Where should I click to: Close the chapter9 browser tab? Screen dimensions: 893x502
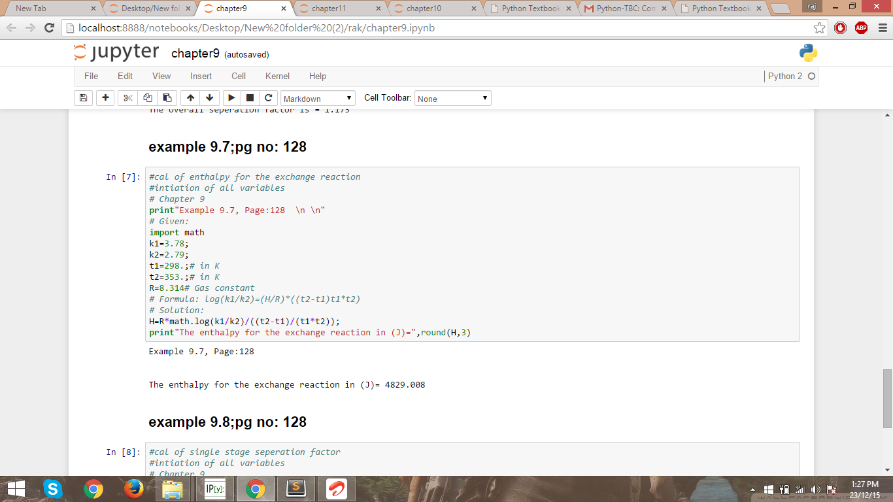283,8
